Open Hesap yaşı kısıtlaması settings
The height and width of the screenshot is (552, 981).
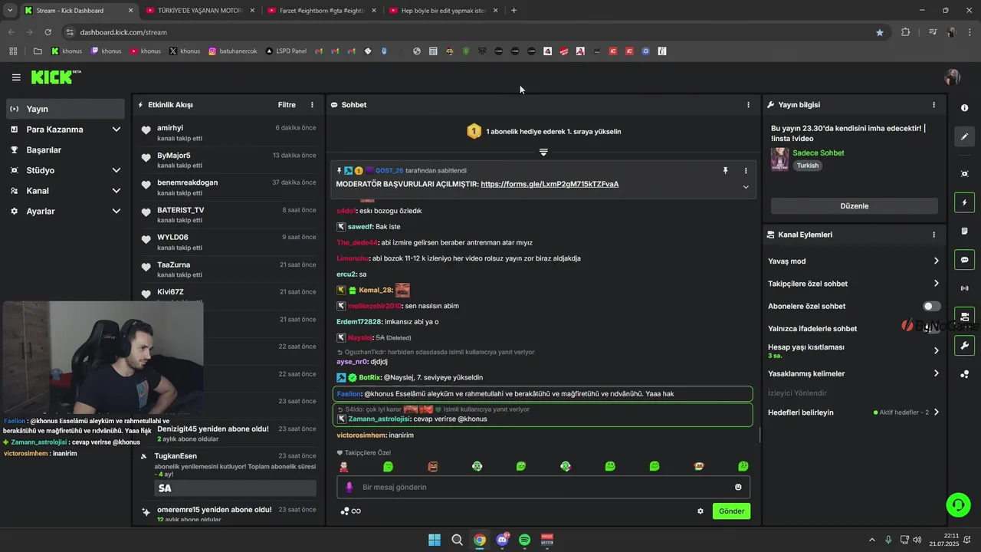click(854, 350)
